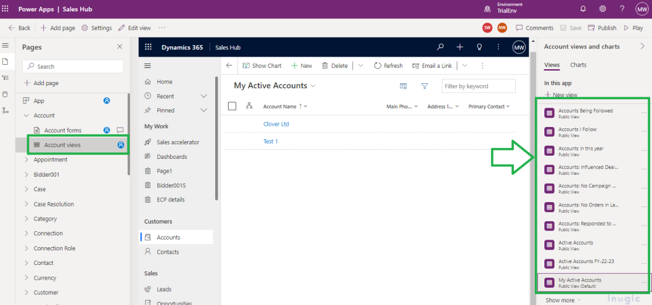Tick the select-all checkbox in grid header
Screen dimensions: 652x305
pos(232,106)
